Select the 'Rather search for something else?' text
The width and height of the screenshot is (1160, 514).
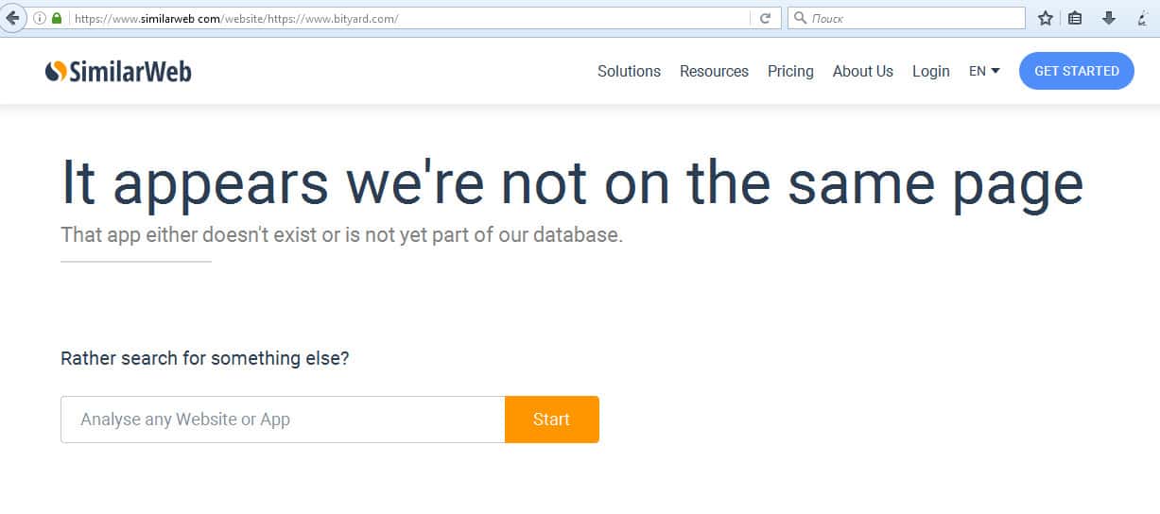pyautogui.click(x=205, y=359)
